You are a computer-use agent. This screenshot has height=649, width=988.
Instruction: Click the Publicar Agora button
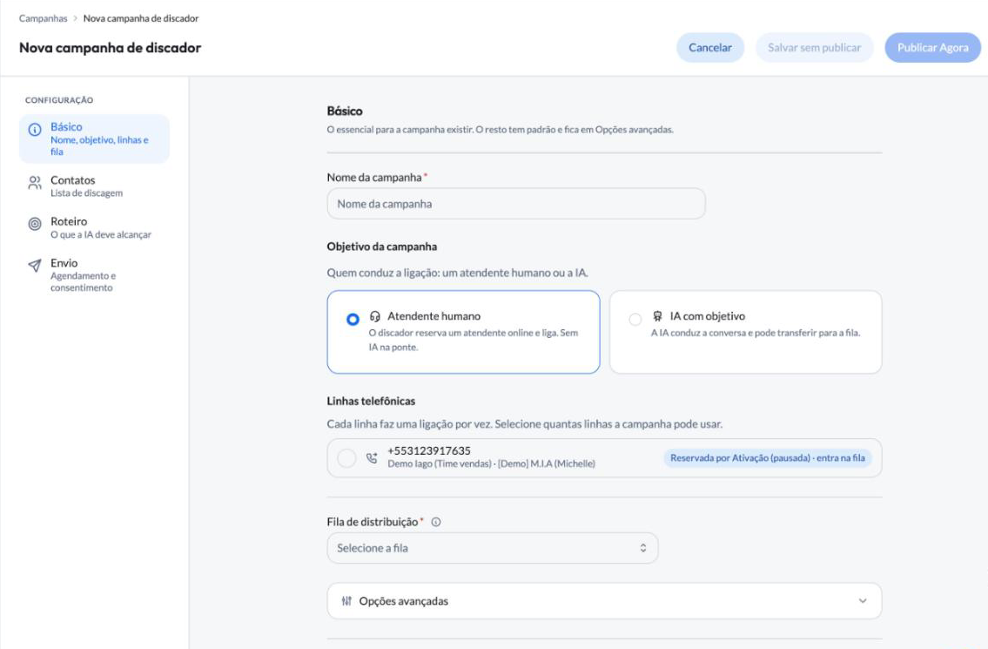(932, 48)
